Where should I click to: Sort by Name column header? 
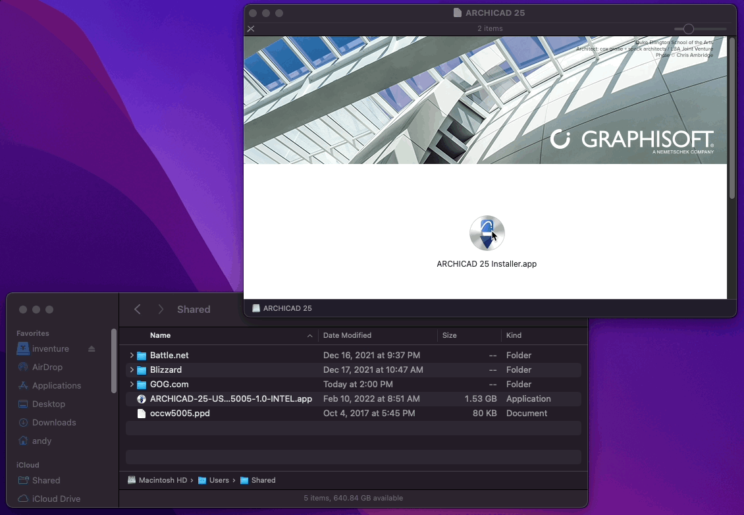pos(161,335)
